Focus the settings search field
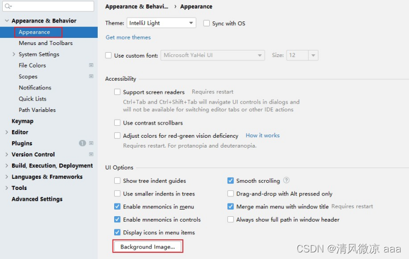This screenshot has width=409, height=259. tap(48, 6)
